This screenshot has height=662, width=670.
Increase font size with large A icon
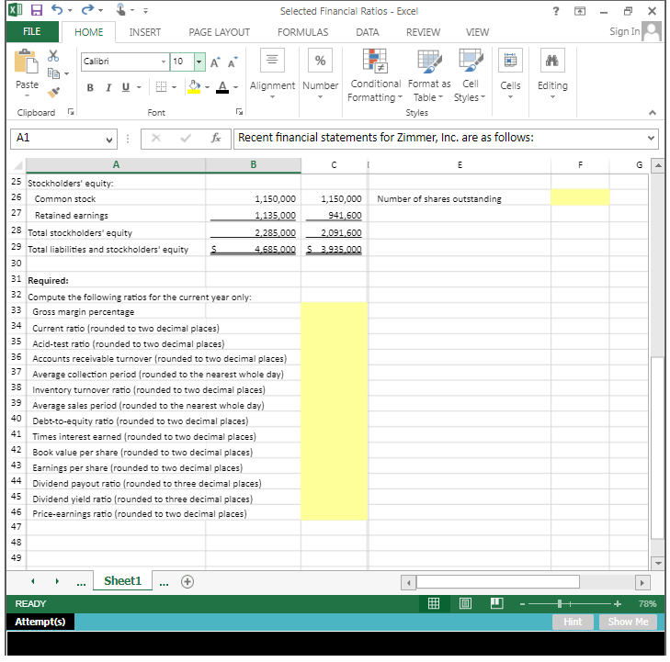pyautogui.click(x=215, y=62)
